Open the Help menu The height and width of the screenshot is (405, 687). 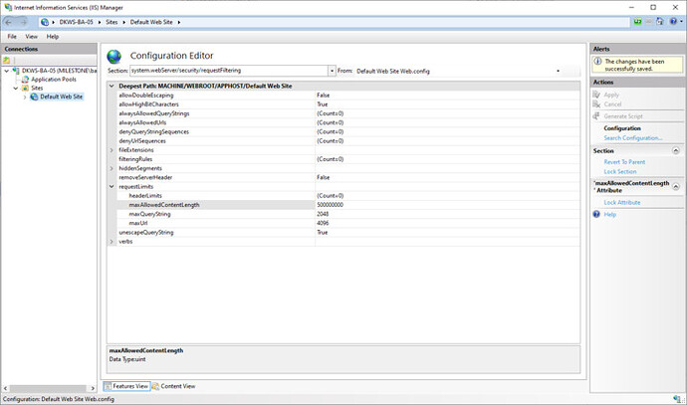click(53, 37)
